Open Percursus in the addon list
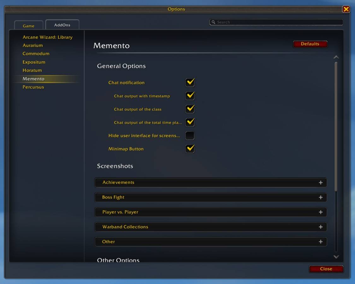355x284 pixels. [x=33, y=87]
